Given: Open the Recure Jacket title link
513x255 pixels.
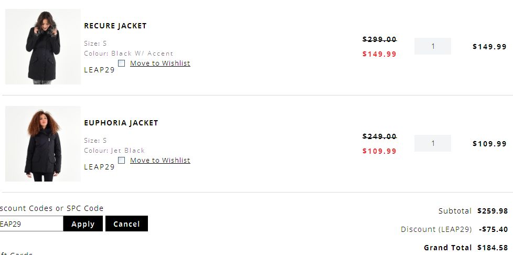Looking at the screenshot, I should (115, 26).
